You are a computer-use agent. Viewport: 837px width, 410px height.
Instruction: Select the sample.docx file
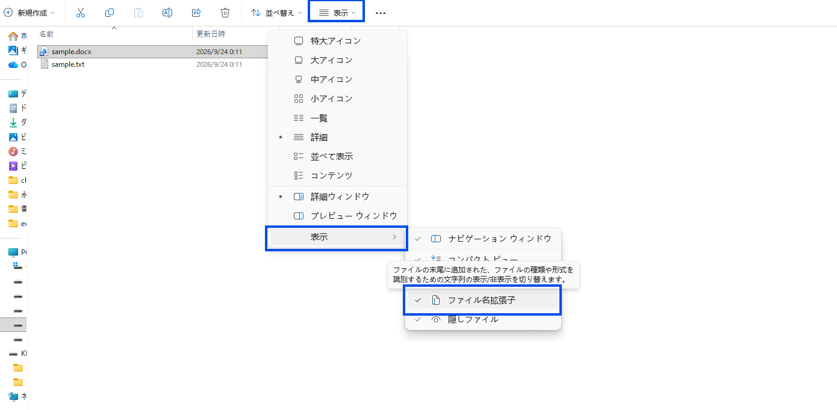pyautogui.click(x=152, y=52)
